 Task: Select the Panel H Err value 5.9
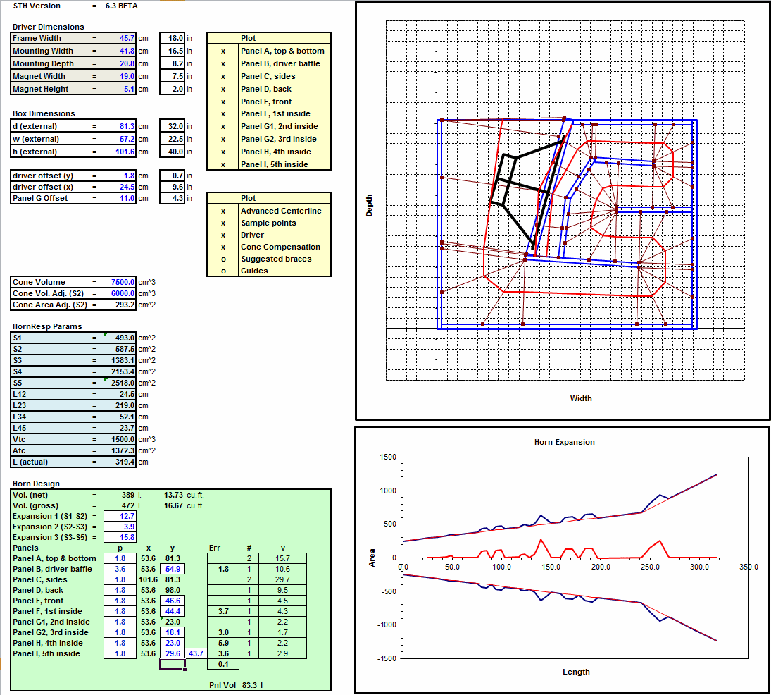tap(223, 643)
